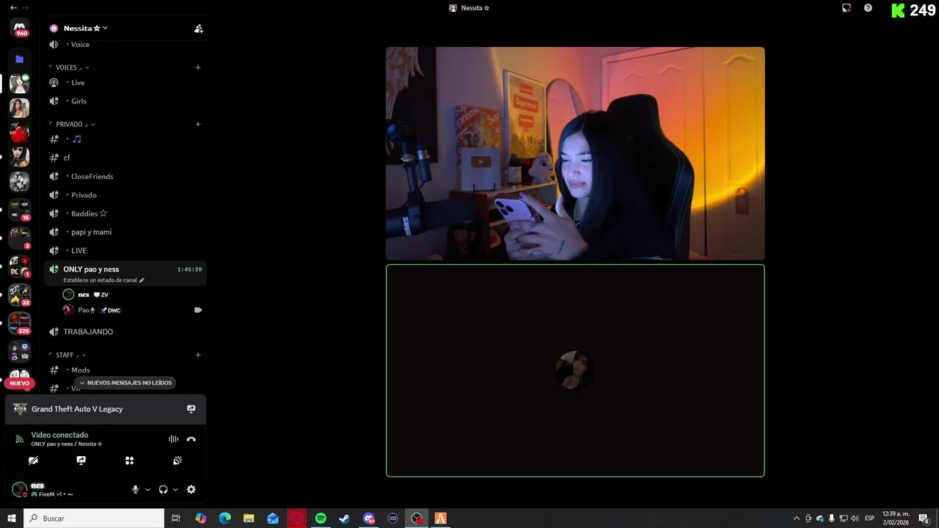Open Nessita server header dropdown
This screenshot has height=528, width=939.
(85, 28)
